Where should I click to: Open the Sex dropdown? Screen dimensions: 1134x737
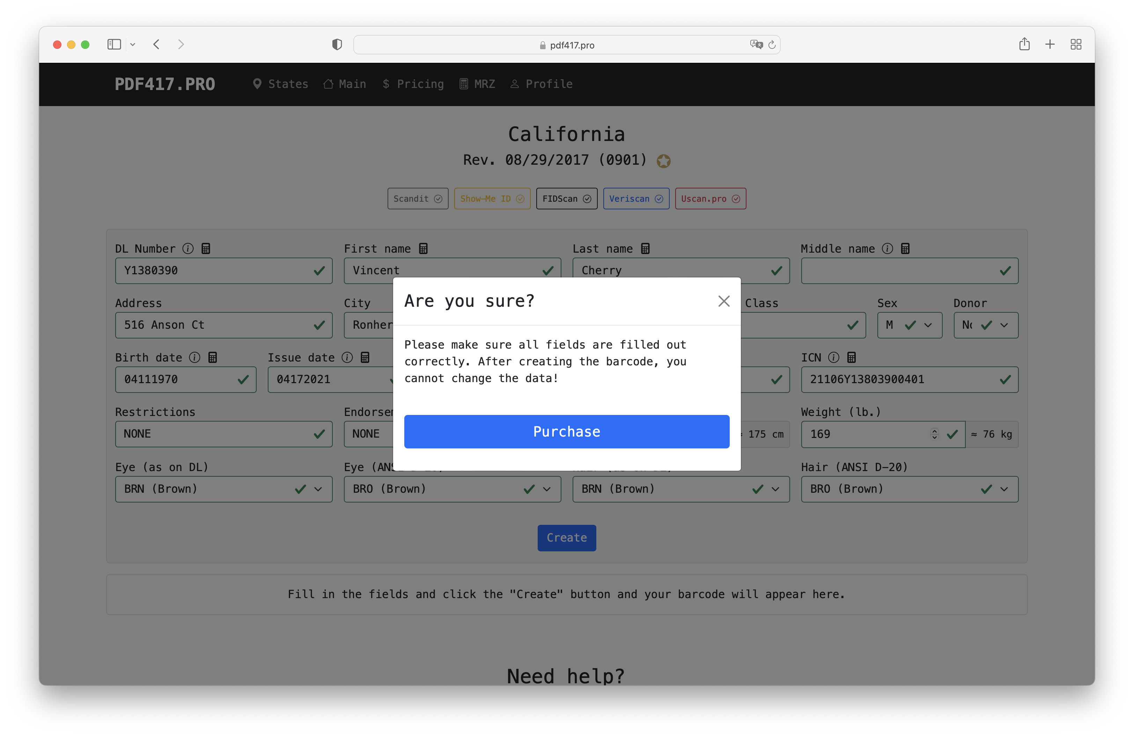pyautogui.click(x=909, y=325)
